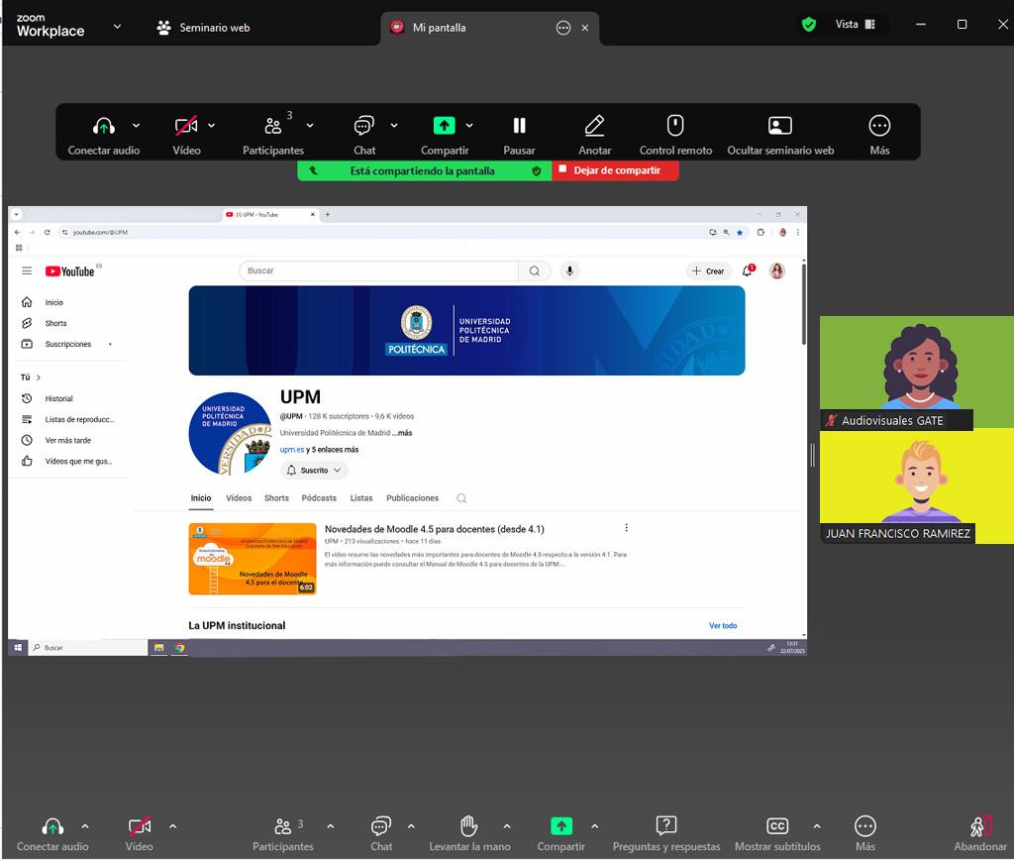Click the Windows Start button in shared screen

click(18, 648)
